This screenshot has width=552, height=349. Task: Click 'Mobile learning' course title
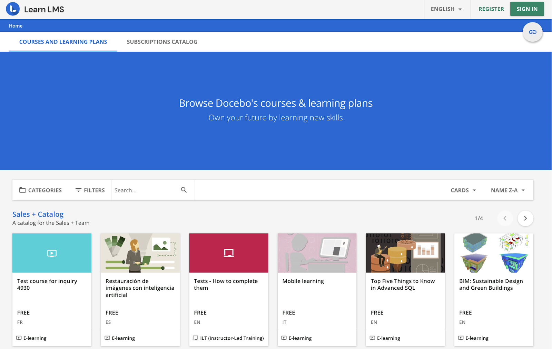click(x=303, y=281)
